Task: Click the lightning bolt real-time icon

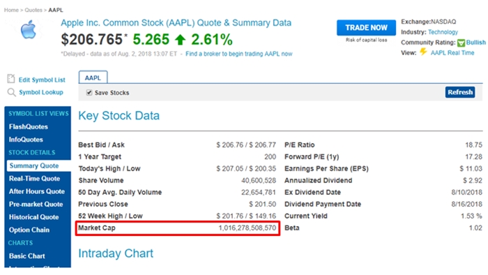Action: coord(423,52)
